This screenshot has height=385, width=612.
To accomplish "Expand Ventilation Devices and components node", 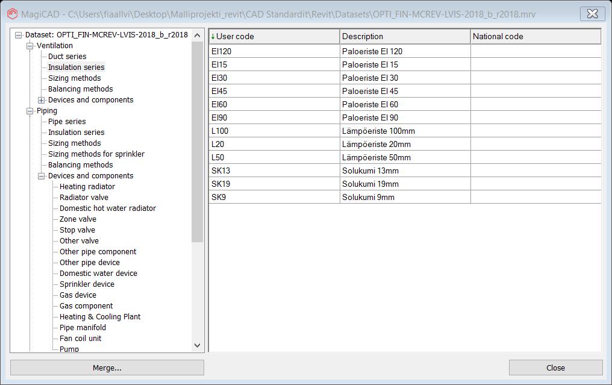I will 41,100.
